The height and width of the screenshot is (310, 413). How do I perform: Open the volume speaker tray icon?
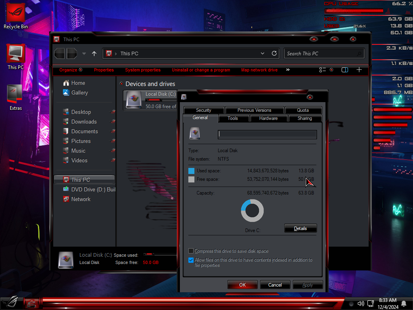click(361, 304)
